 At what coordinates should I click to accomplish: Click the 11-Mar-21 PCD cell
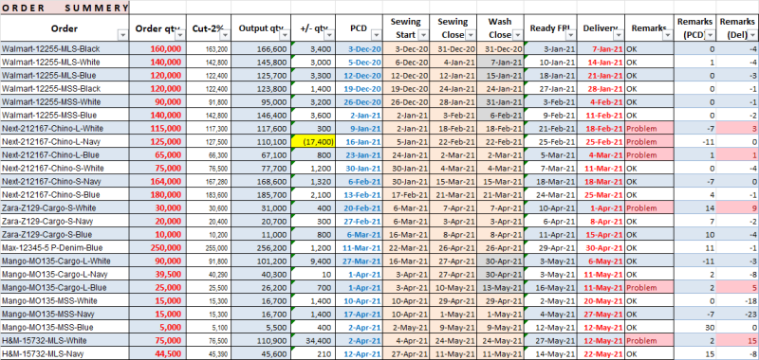(359, 248)
